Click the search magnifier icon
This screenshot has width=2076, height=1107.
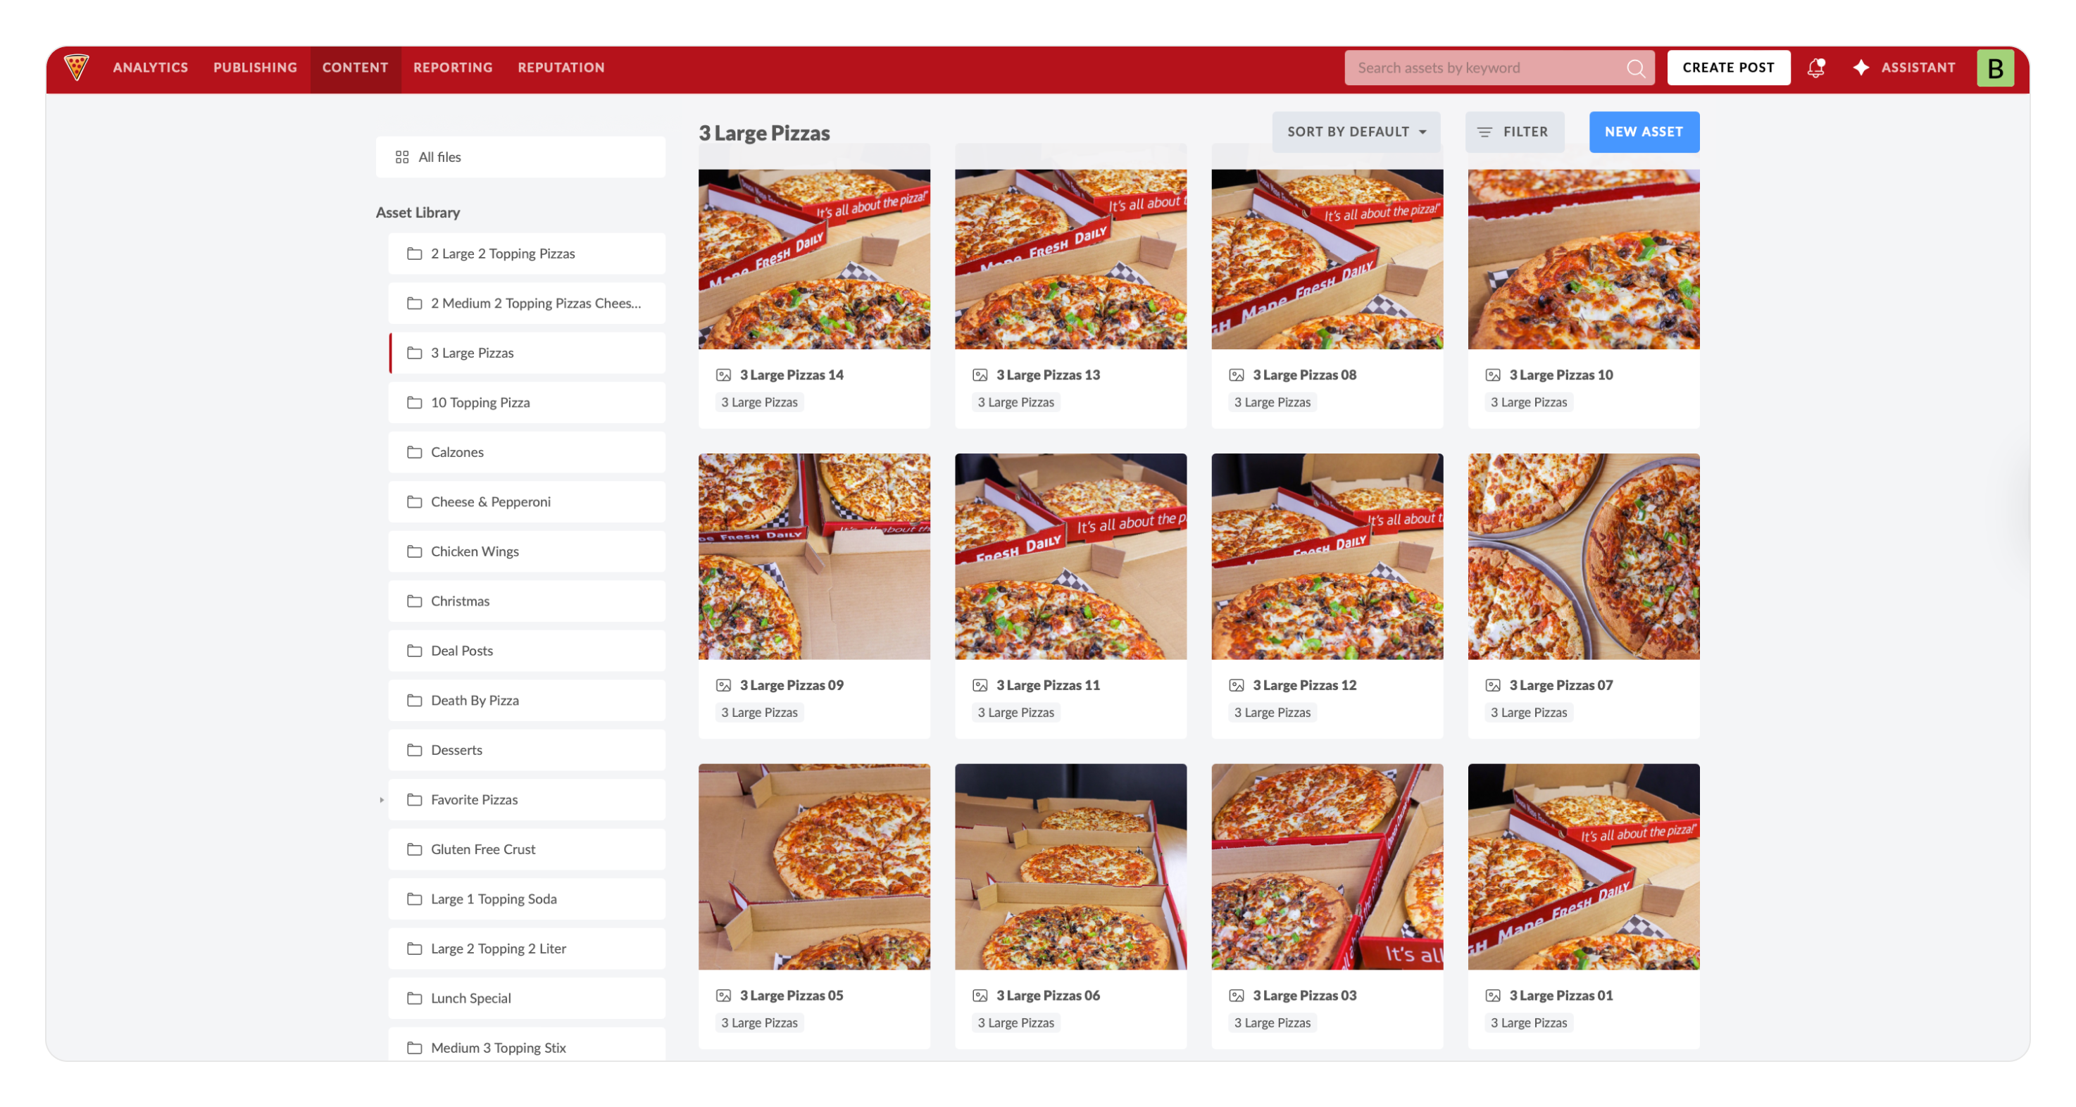[1635, 68]
